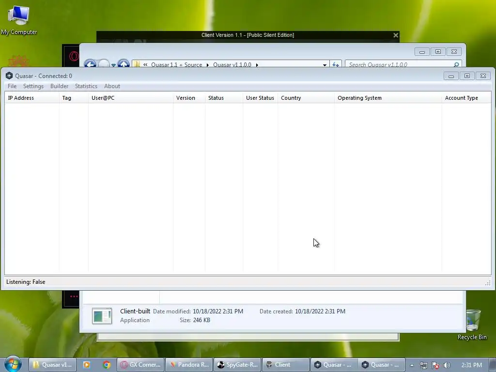Show hidden tray icons arrow

pyautogui.click(x=412, y=365)
